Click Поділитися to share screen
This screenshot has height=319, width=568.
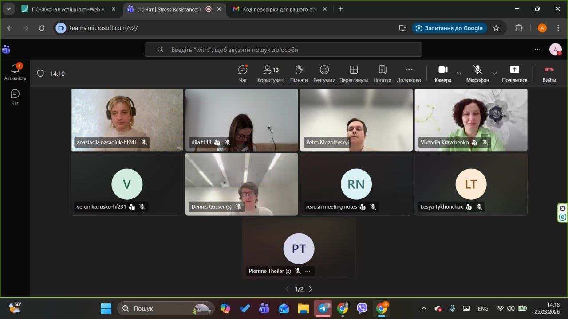[x=514, y=74]
